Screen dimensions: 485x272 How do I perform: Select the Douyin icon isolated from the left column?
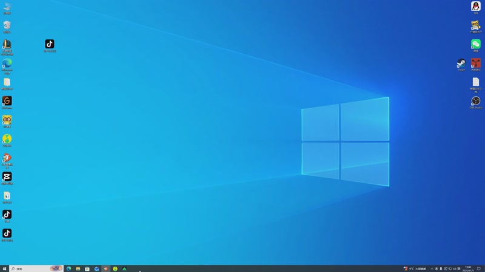pyautogui.click(x=50, y=45)
